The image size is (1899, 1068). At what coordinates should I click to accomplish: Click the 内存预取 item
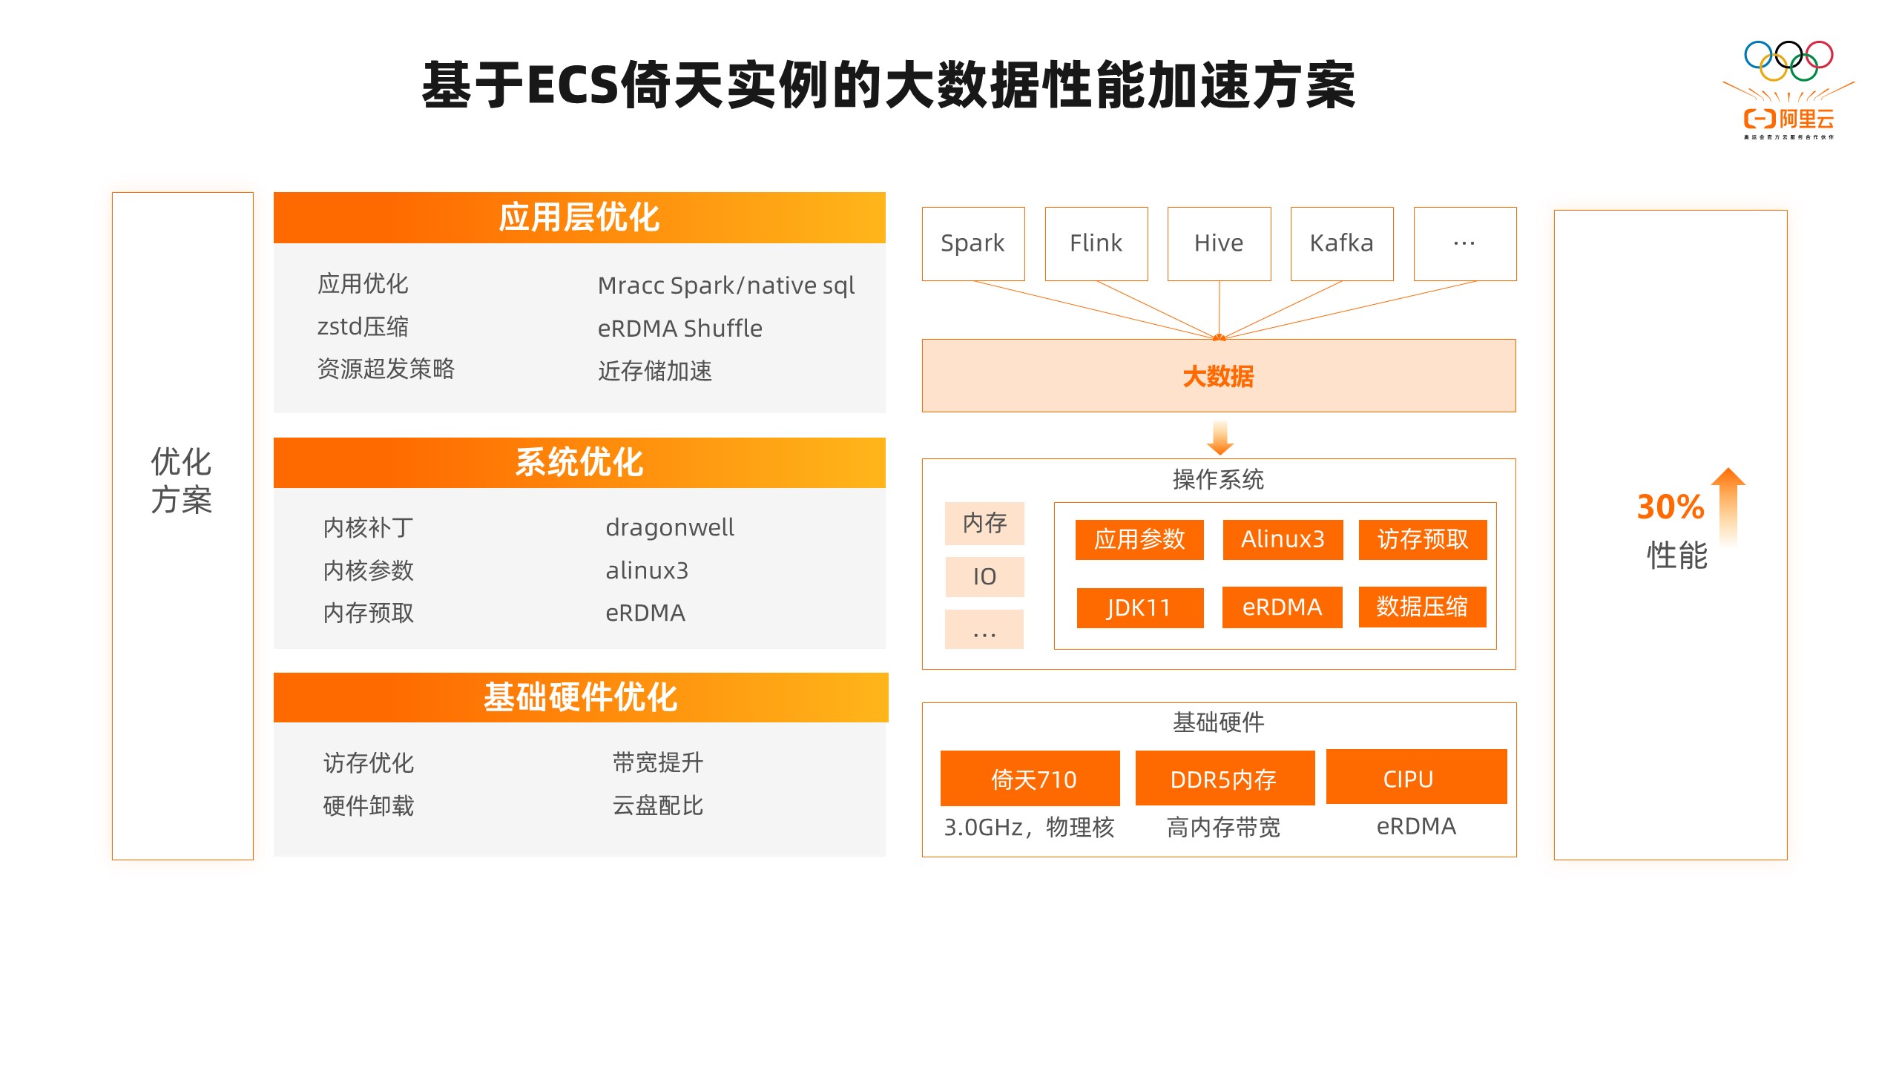(369, 613)
